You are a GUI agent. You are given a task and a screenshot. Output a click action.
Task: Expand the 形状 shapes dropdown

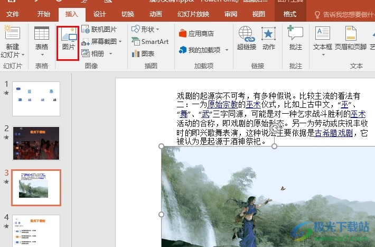157,29
